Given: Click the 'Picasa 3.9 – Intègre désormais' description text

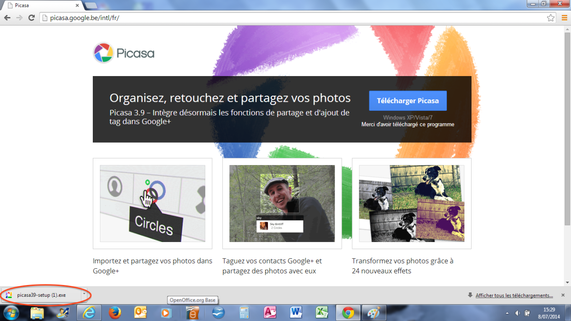Looking at the screenshot, I should point(229,117).
